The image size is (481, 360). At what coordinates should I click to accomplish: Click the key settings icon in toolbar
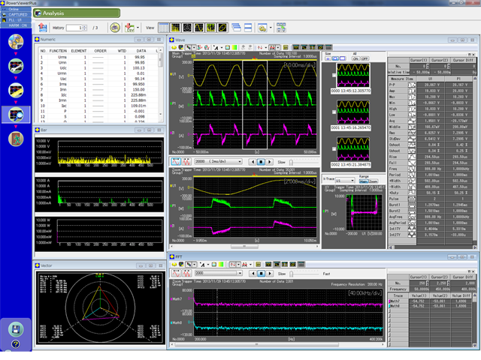click(262, 28)
